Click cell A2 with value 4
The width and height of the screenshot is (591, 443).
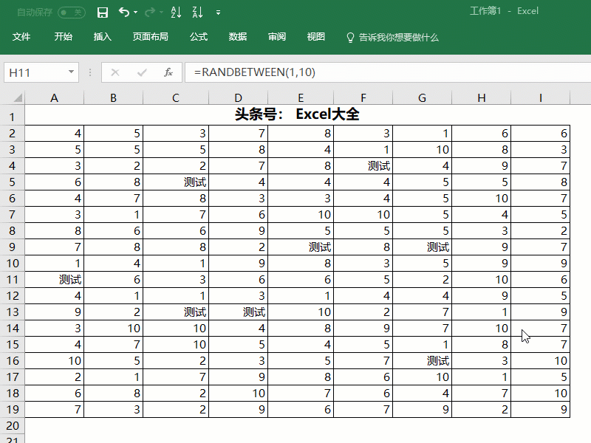click(x=54, y=134)
